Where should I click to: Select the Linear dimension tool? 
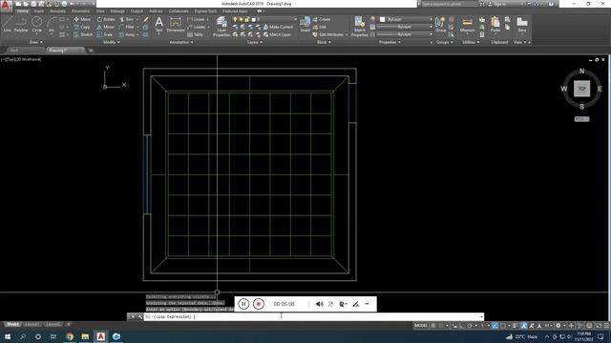(197, 19)
